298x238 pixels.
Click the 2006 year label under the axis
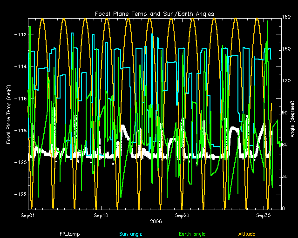coord(156,222)
